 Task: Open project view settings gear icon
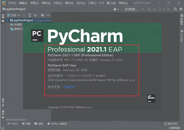[43, 15]
